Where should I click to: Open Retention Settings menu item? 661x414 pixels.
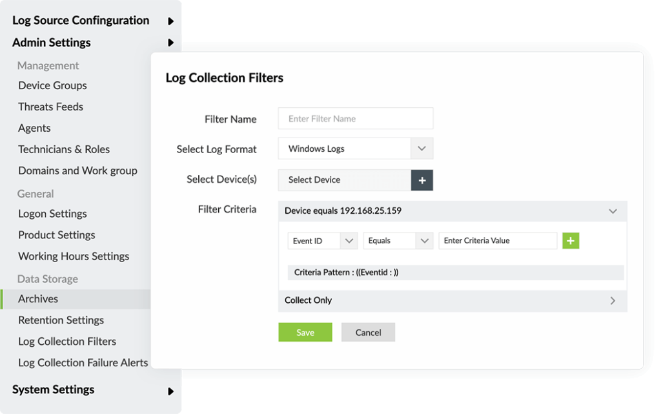tap(61, 320)
